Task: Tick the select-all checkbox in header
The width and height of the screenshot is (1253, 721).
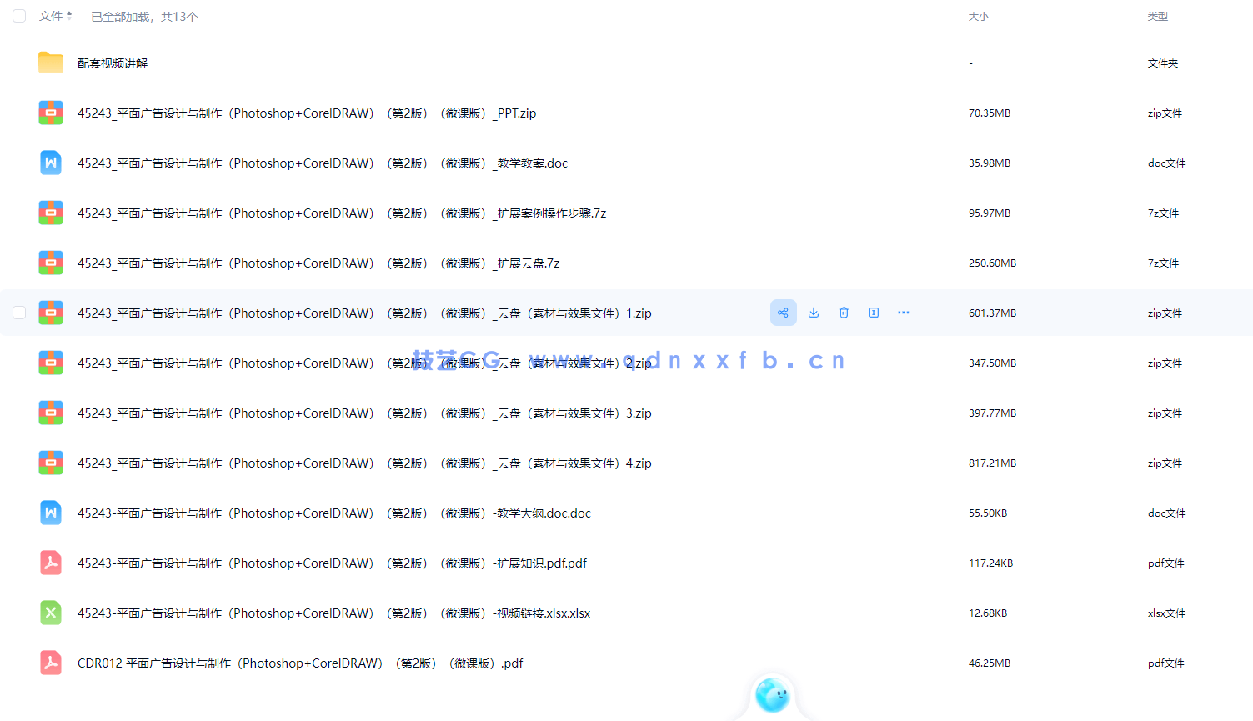Action: [x=19, y=16]
